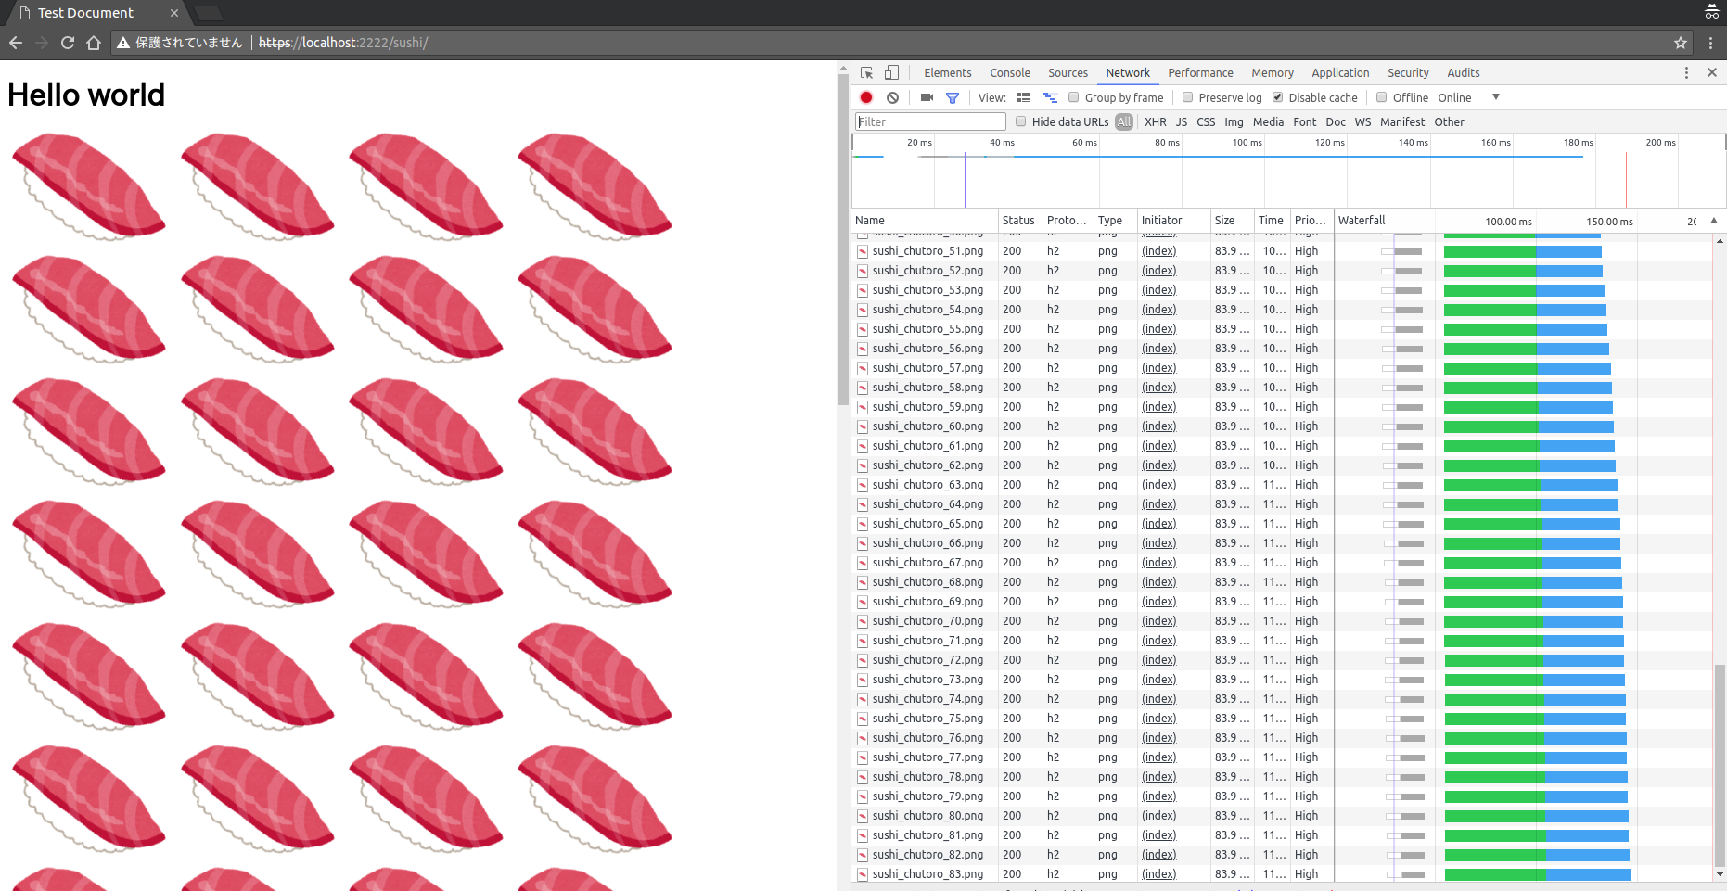This screenshot has height=891, width=1727.
Task: Click the not-secure warning triangle icon
Action: tap(123, 43)
